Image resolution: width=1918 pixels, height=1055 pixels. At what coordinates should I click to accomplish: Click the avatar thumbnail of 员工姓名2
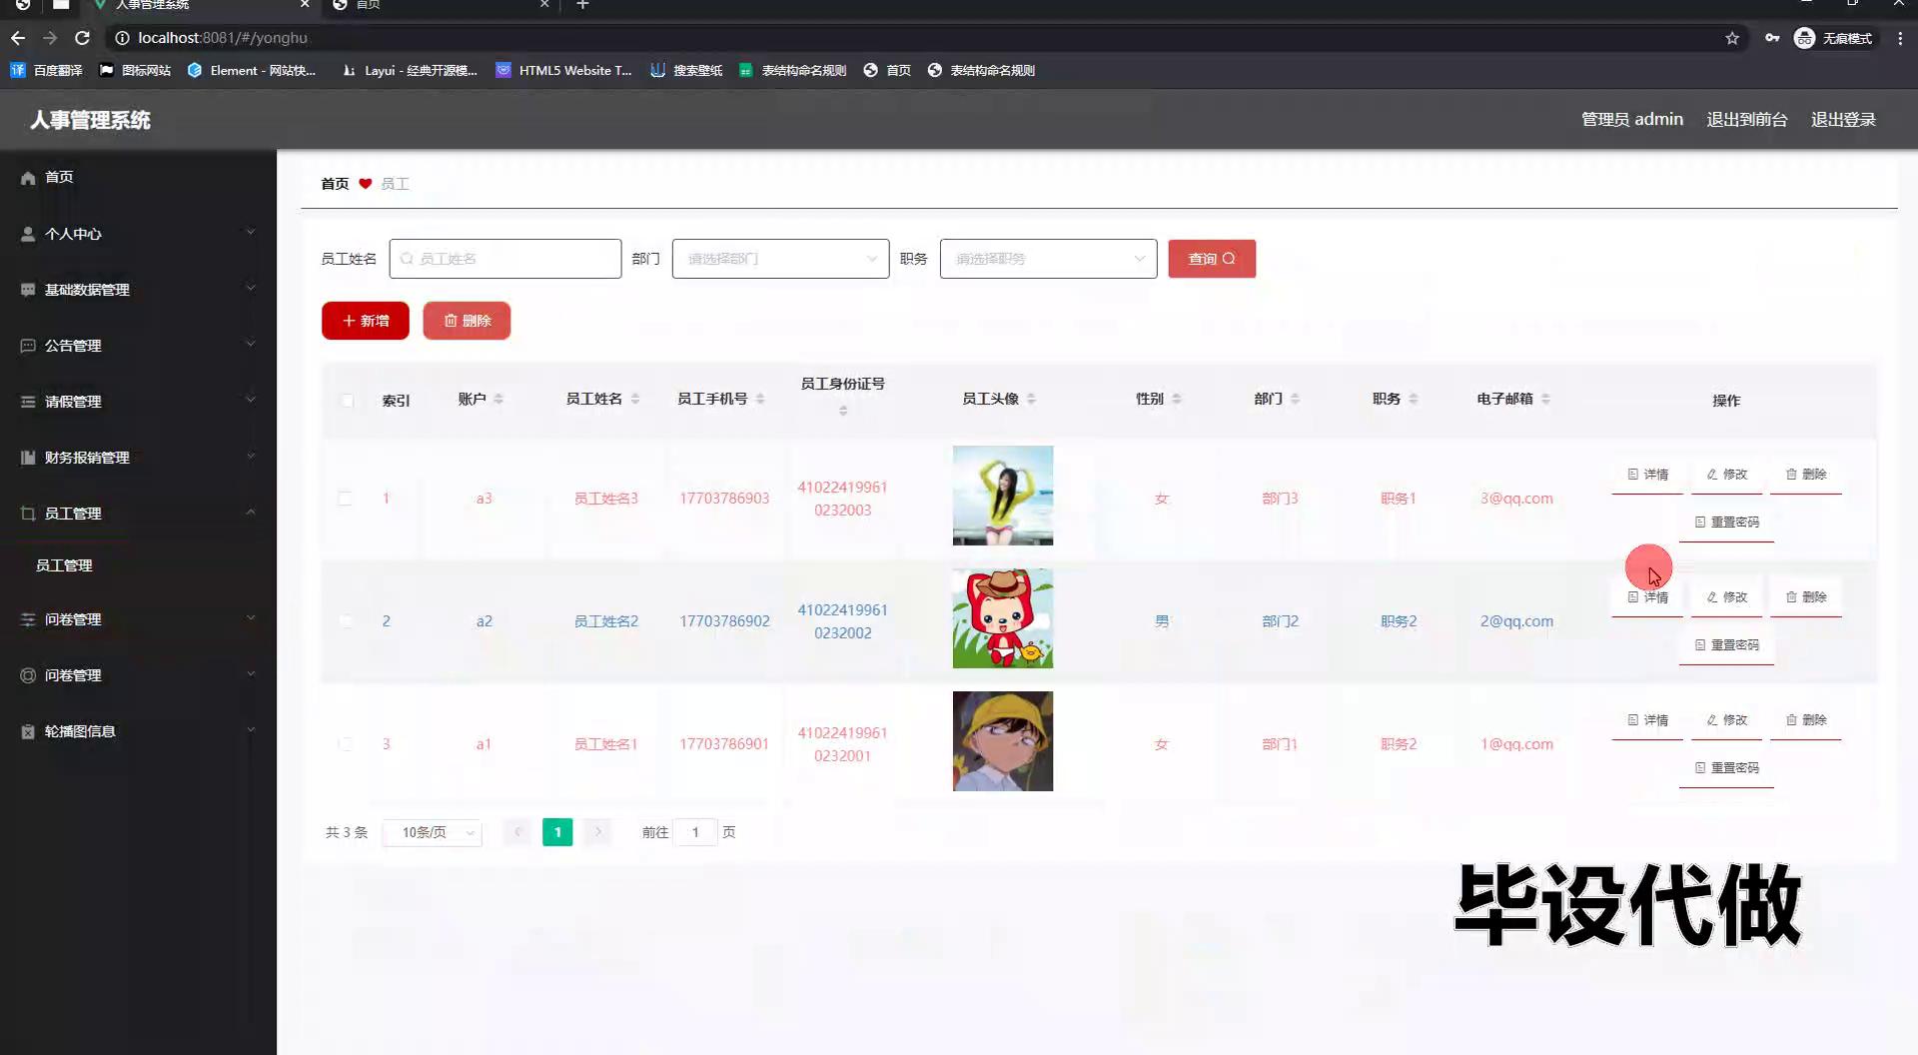(1002, 618)
